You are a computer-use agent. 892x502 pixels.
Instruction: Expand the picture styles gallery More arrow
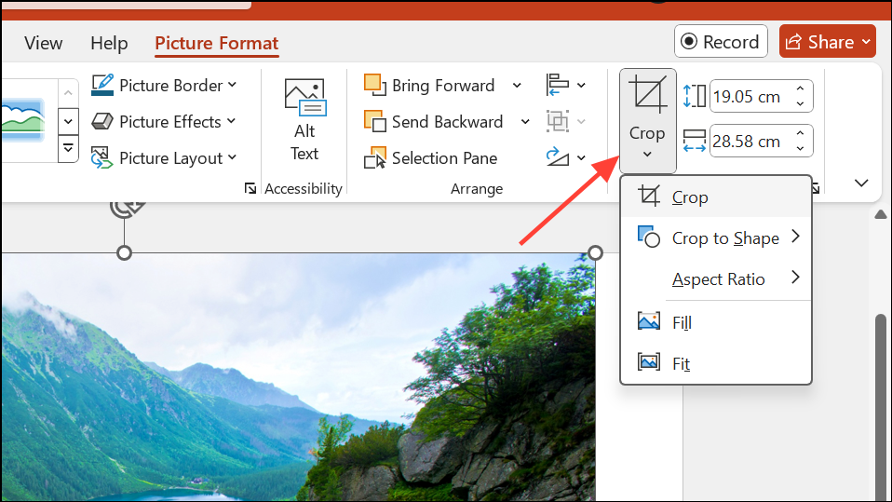click(x=68, y=149)
